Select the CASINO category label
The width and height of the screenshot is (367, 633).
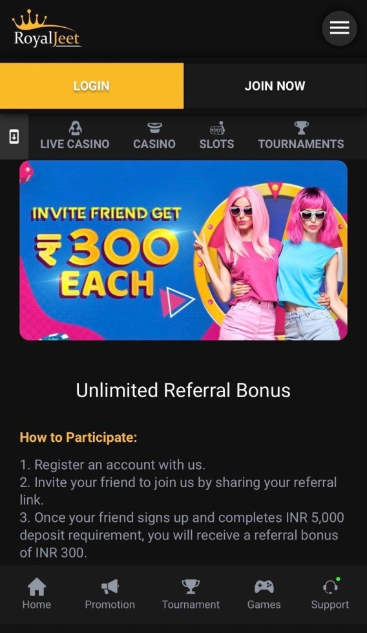[154, 144]
